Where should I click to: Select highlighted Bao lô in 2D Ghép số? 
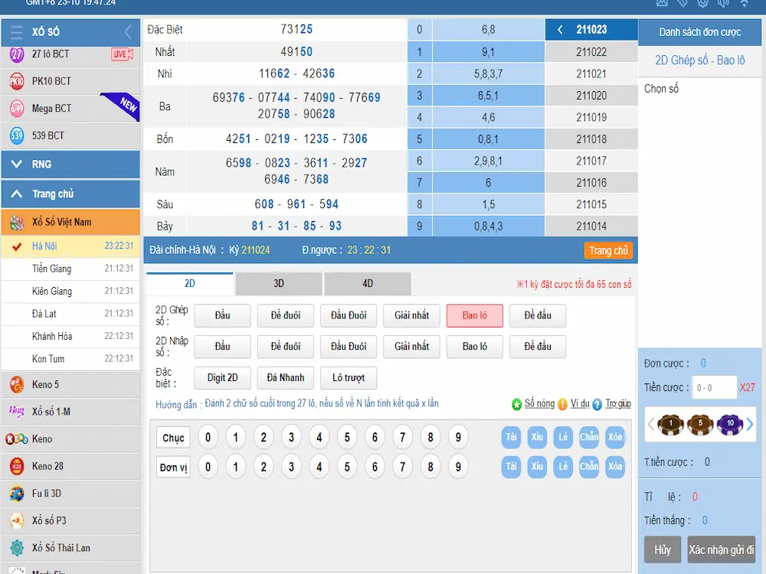point(474,316)
